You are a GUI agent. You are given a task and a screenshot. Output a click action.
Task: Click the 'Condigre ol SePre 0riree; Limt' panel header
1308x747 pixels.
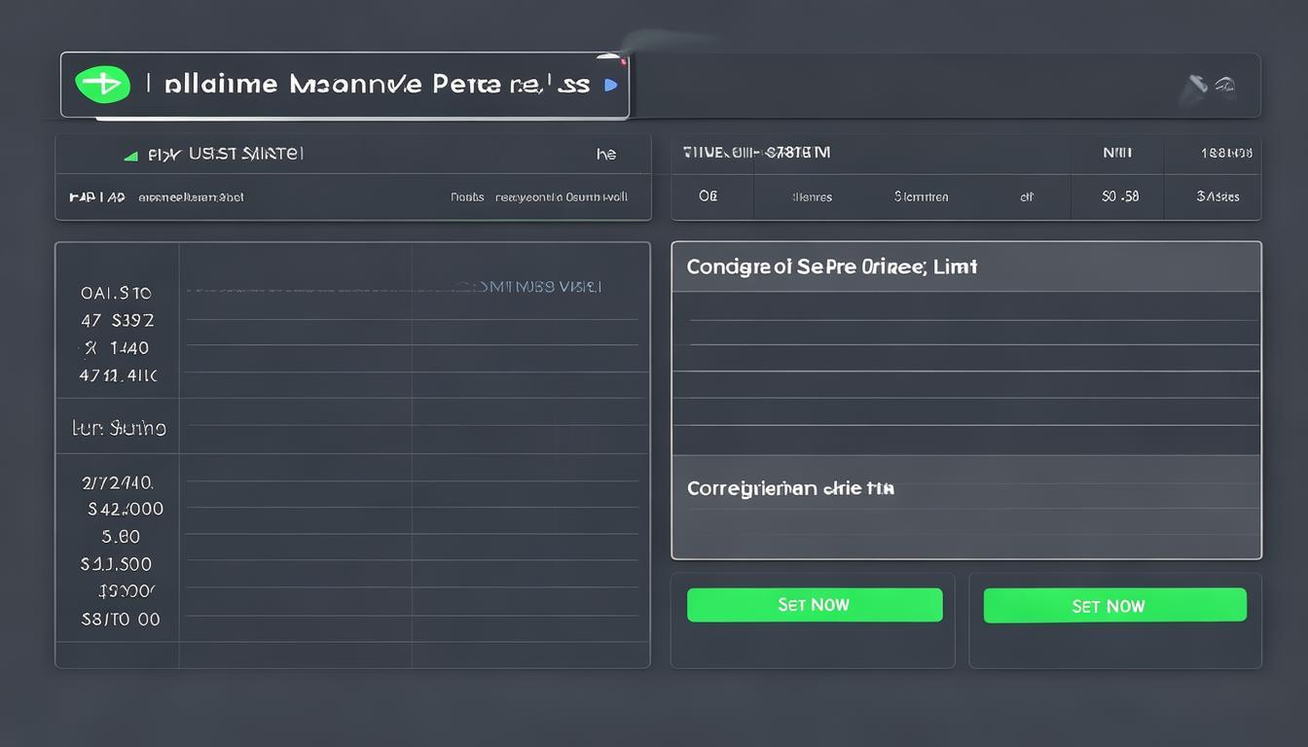966,267
